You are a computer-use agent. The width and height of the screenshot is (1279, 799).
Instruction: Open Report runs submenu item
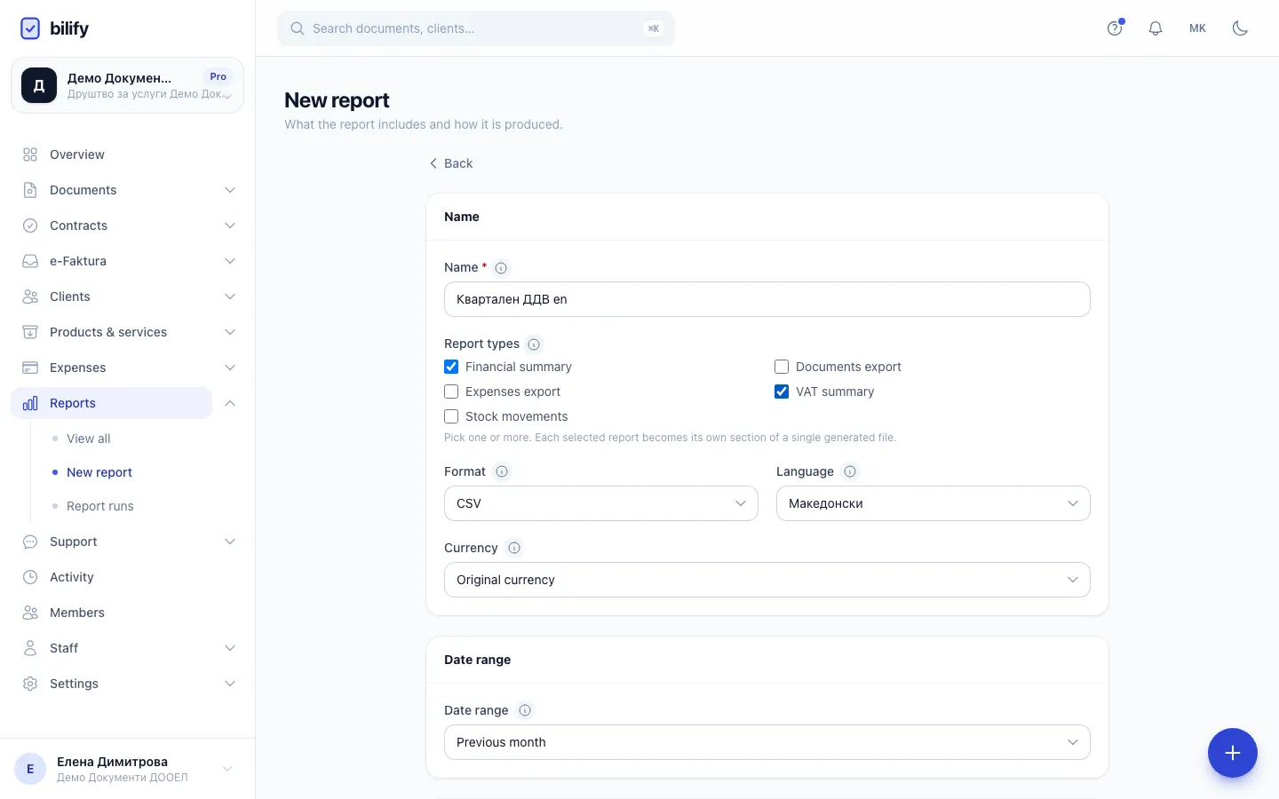coord(100,506)
